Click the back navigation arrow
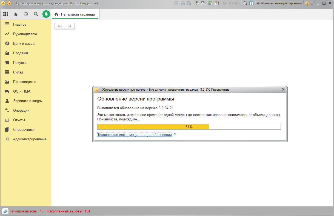The image size is (334, 216). [x=60, y=26]
